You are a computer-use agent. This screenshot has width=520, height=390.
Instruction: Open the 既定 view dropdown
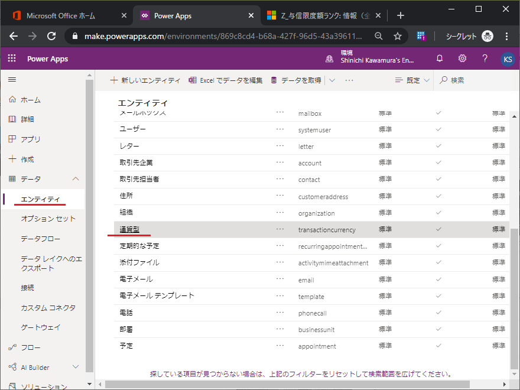pyautogui.click(x=412, y=80)
